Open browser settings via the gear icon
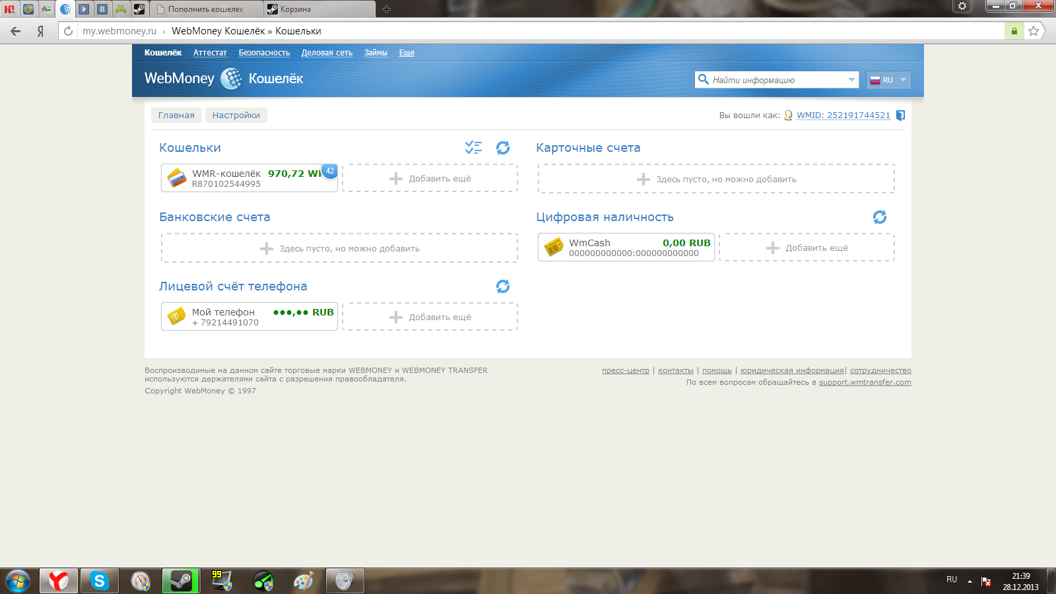The height and width of the screenshot is (594, 1056). [x=962, y=6]
